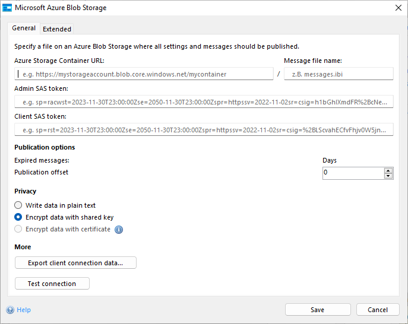Click the Client SAS token input
This screenshot has height=324, width=408.
coord(204,129)
